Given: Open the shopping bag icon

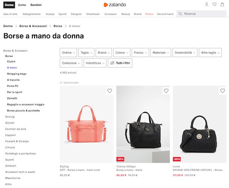Looking at the screenshot, I should 222,5.
